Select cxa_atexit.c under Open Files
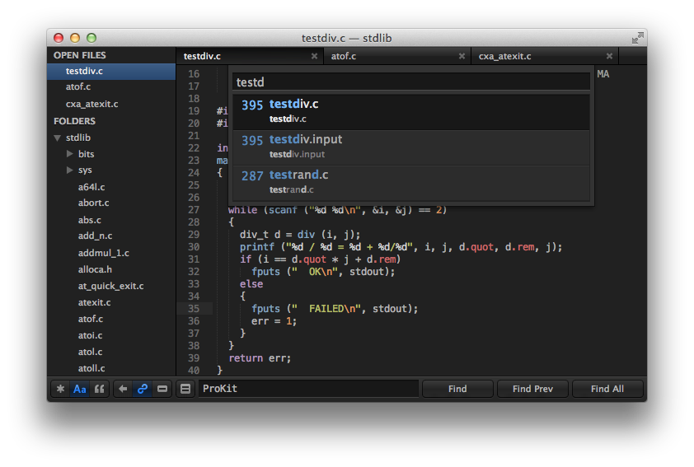This screenshot has height=467, width=694. 111,104
